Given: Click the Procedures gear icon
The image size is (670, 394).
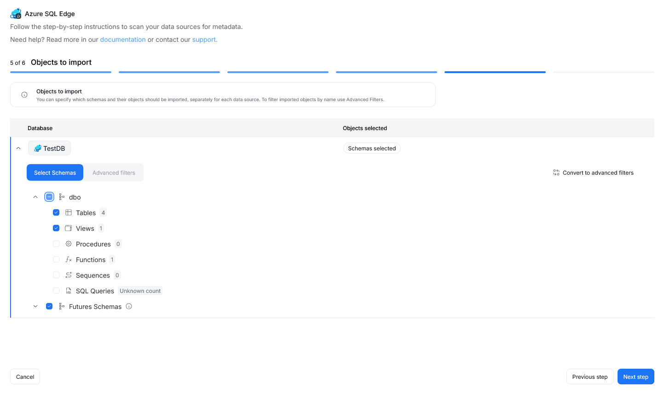Looking at the screenshot, I should [69, 244].
